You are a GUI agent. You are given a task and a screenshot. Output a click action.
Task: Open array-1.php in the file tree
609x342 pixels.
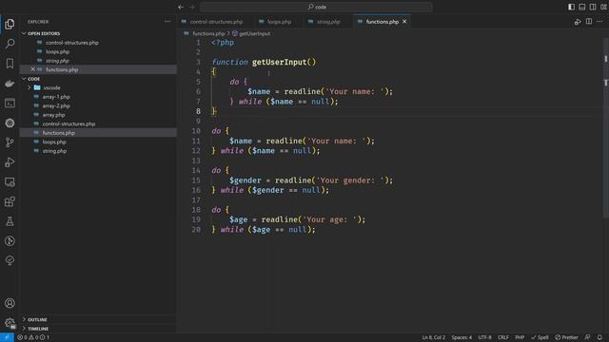56,97
